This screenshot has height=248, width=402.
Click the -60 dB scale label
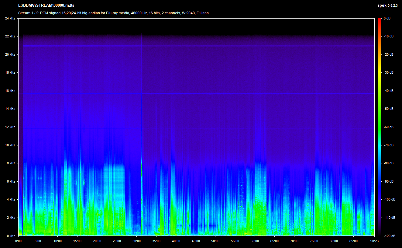pos(388,127)
